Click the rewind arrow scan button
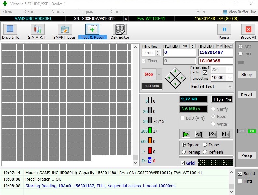258x195 pixels. coord(199,134)
